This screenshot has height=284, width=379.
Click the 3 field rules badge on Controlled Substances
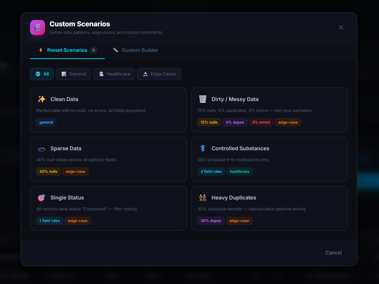211,171
